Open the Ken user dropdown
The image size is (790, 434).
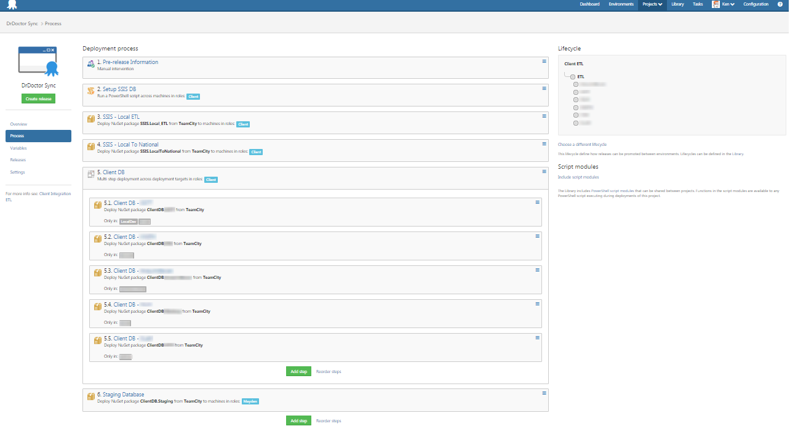coord(724,4)
